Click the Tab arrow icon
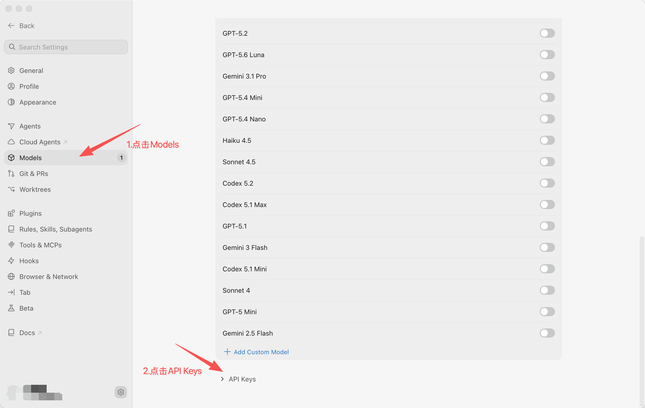This screenshot has width=645, height=408. tap(11, 292)
